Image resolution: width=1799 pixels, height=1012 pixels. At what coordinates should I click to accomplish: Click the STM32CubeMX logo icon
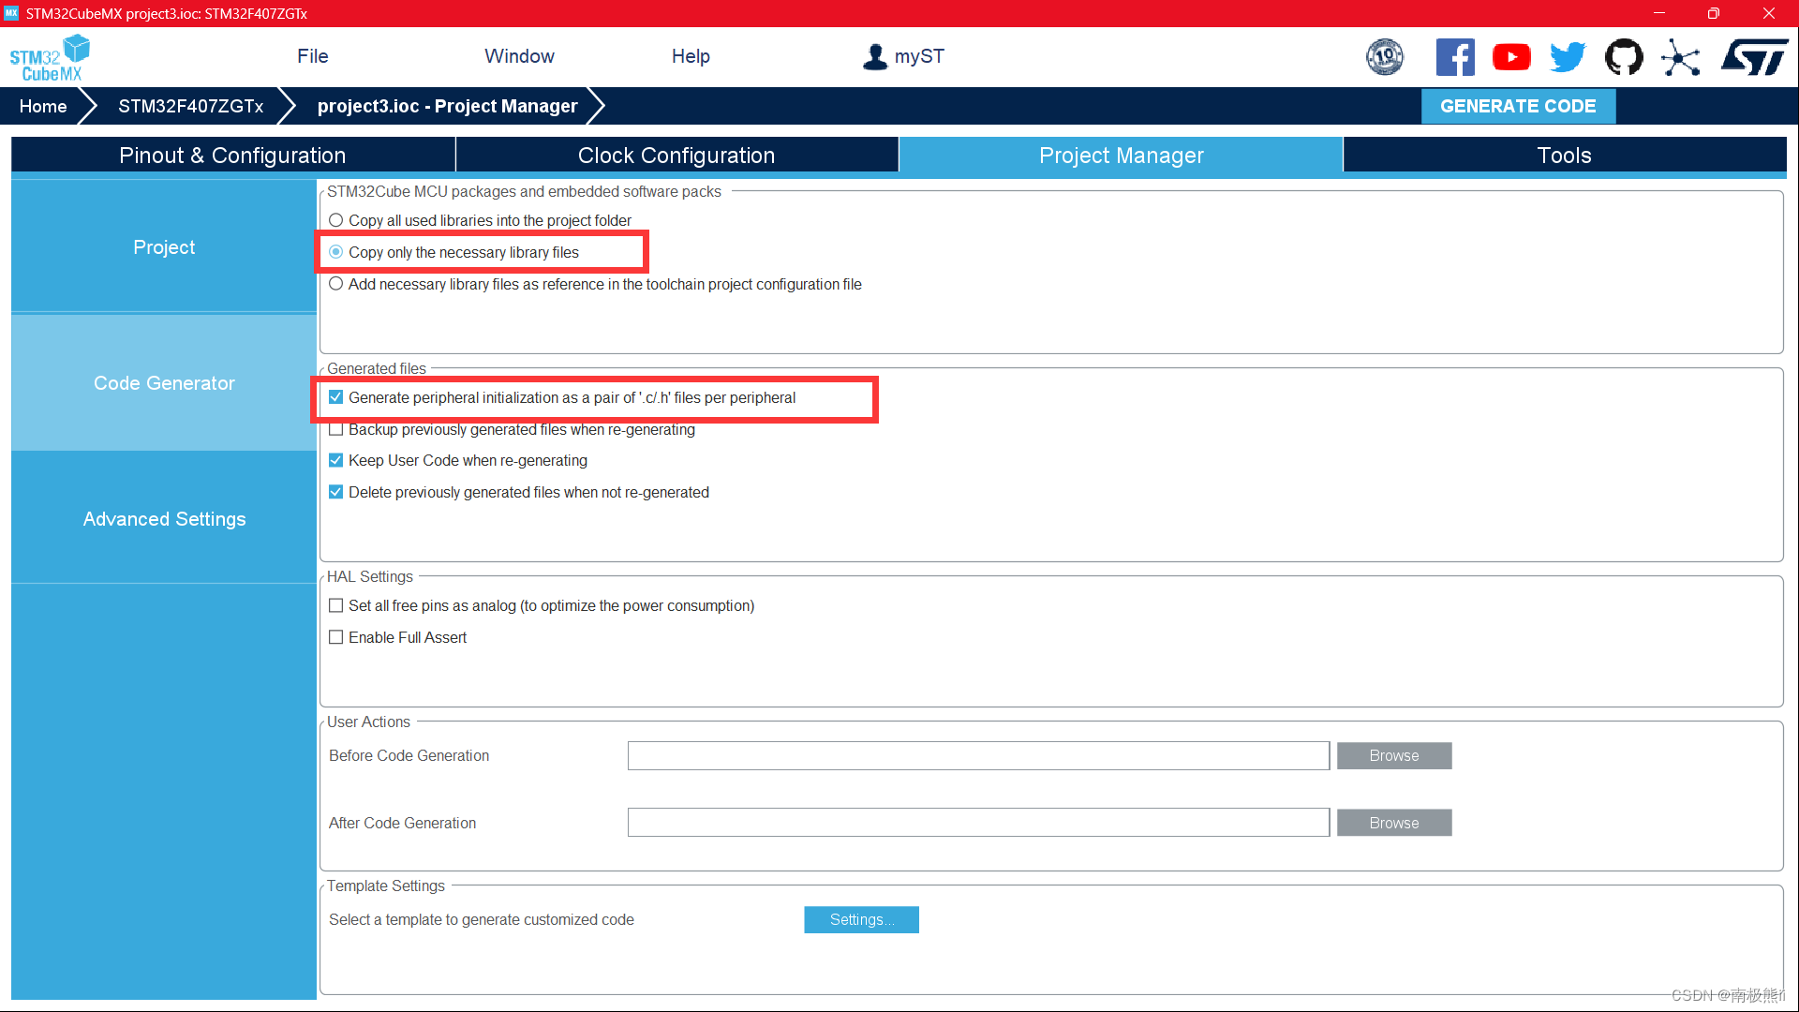[50, 58]
